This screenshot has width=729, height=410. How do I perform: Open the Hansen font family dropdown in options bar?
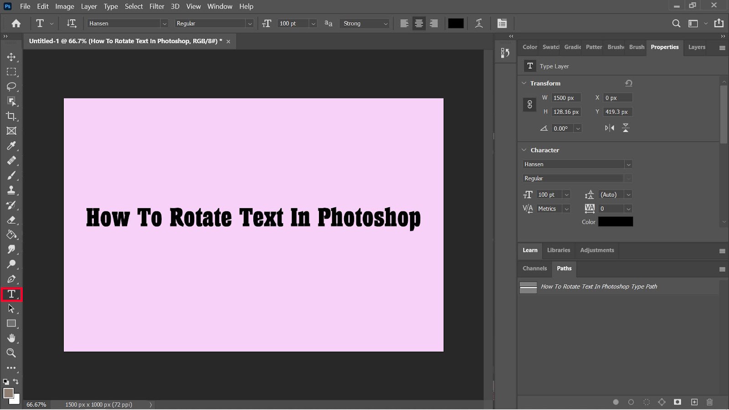click(x=164, y=24)
